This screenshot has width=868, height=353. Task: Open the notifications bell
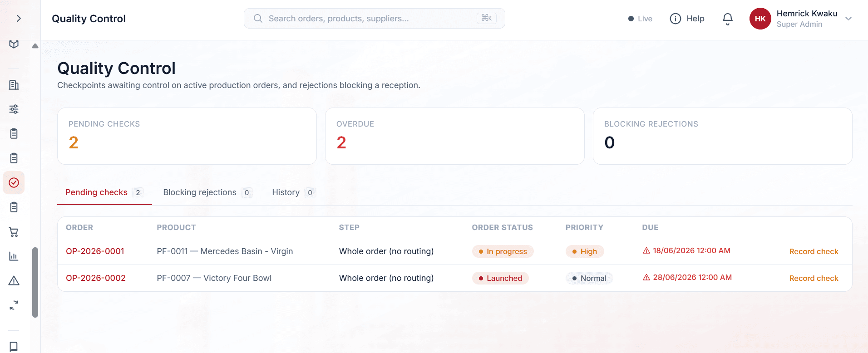[728, 19]
